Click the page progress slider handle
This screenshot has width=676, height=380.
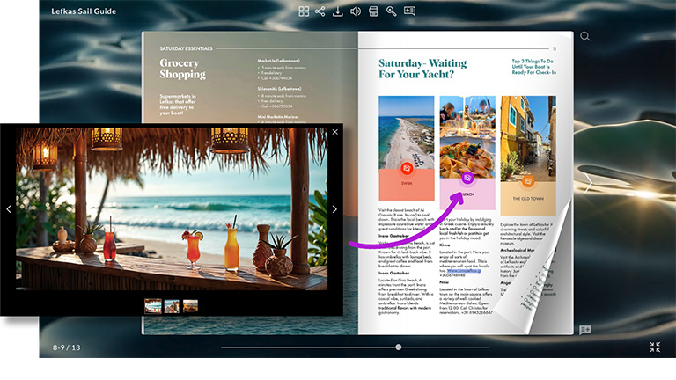[399, 347]
